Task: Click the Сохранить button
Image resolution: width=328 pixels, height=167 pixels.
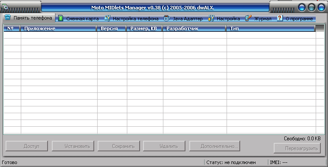Action: pyautogui.click(x=119, y=146)
